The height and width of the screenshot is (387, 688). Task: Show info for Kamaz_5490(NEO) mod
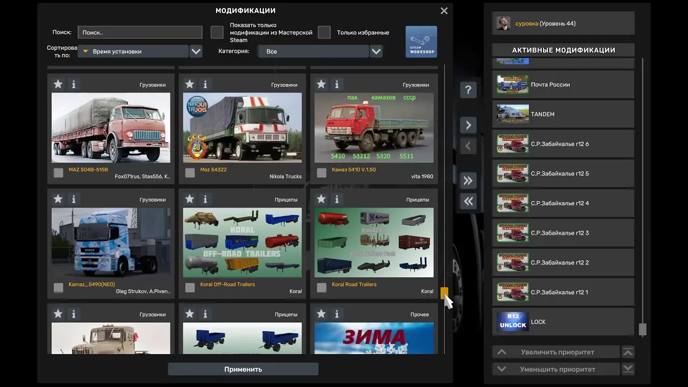pyautogui.click(x=74, y=199)
